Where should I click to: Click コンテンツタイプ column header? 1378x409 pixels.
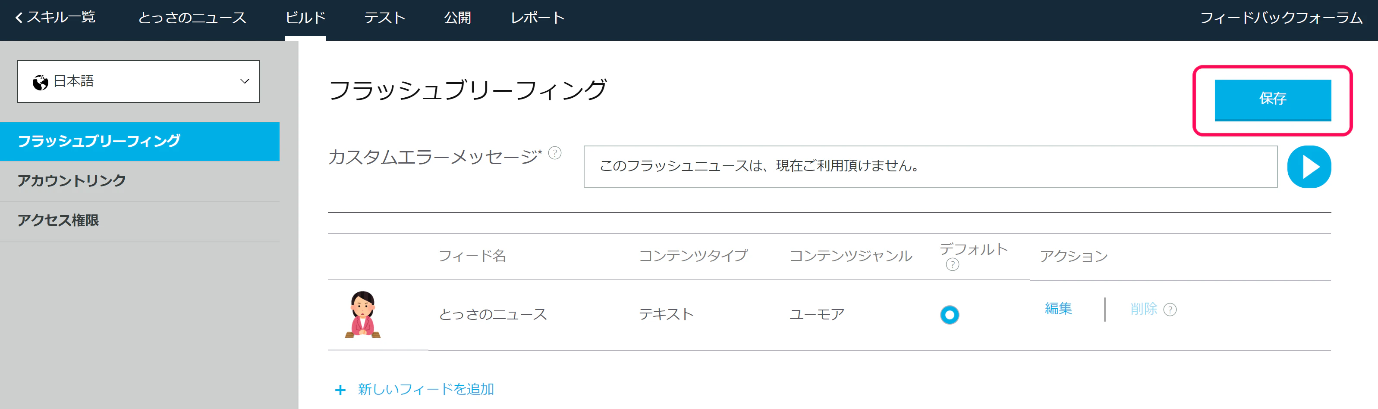pos(693,256)
